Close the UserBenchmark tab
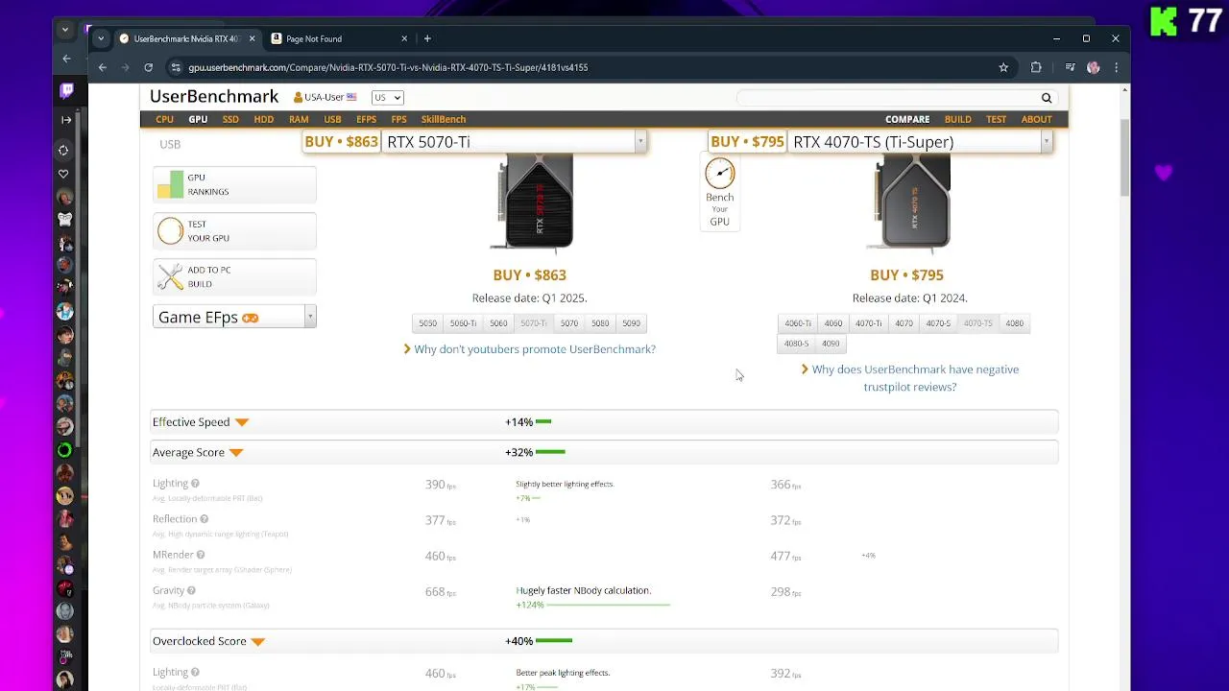 click(252, 38)
